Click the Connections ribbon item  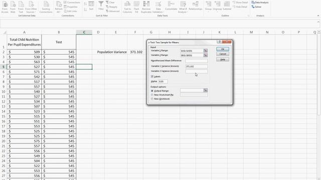point(72,2)
